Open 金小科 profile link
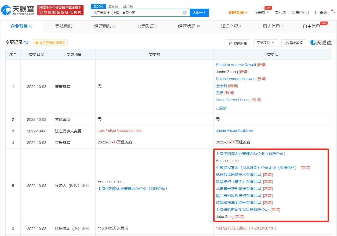 coord(222,86)
